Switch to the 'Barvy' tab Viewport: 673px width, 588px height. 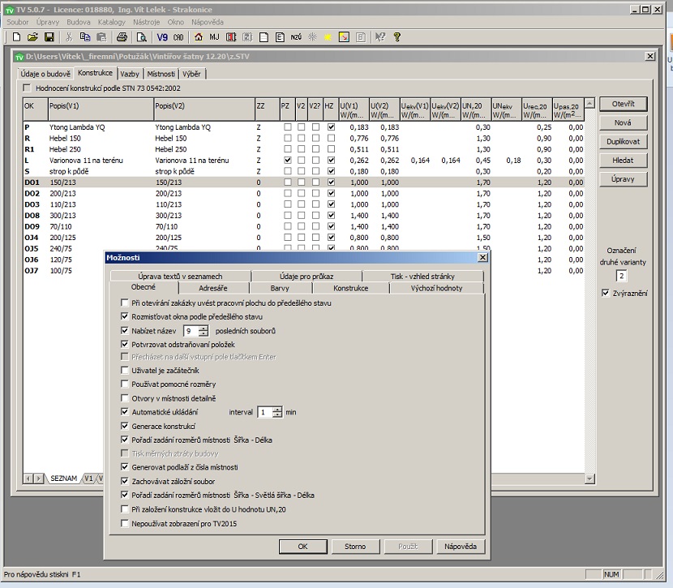point(280,288)
